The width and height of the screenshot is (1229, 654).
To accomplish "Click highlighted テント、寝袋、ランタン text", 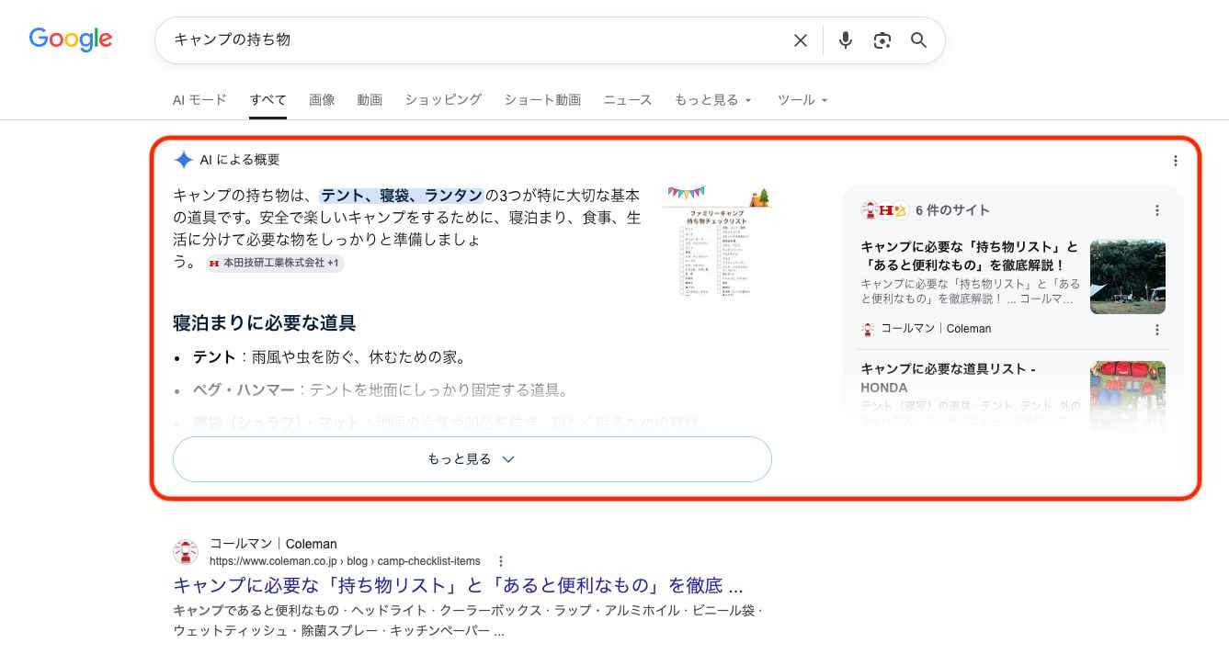I will (402, 195).
